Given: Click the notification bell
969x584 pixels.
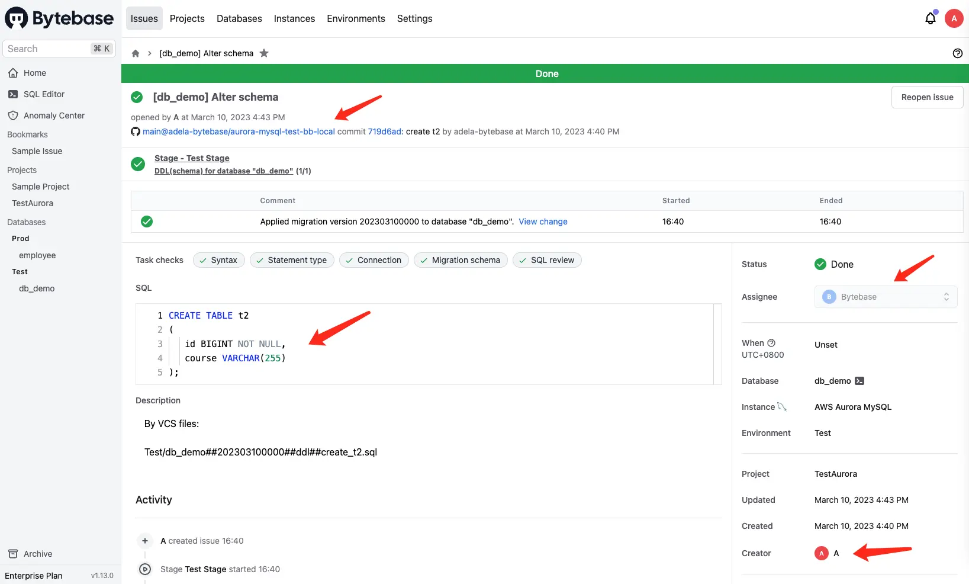Looking at the screenshot, I should tap(929, 18).
